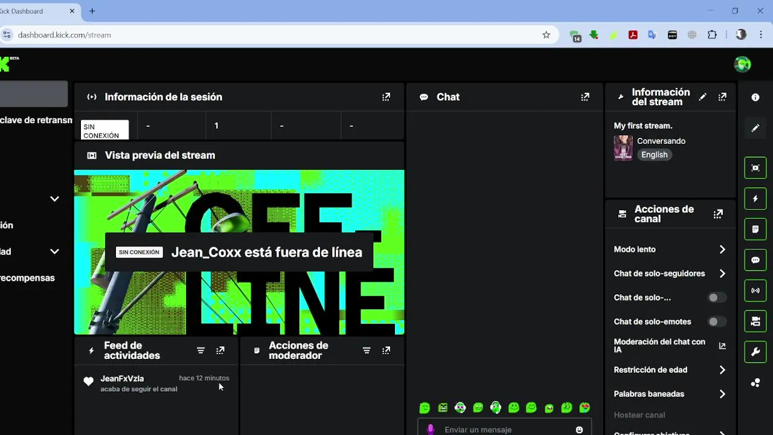Click the SIN CONEXIÓN status in session info
The height and width of the screenshot is (435, 773).
pos(105,130)
